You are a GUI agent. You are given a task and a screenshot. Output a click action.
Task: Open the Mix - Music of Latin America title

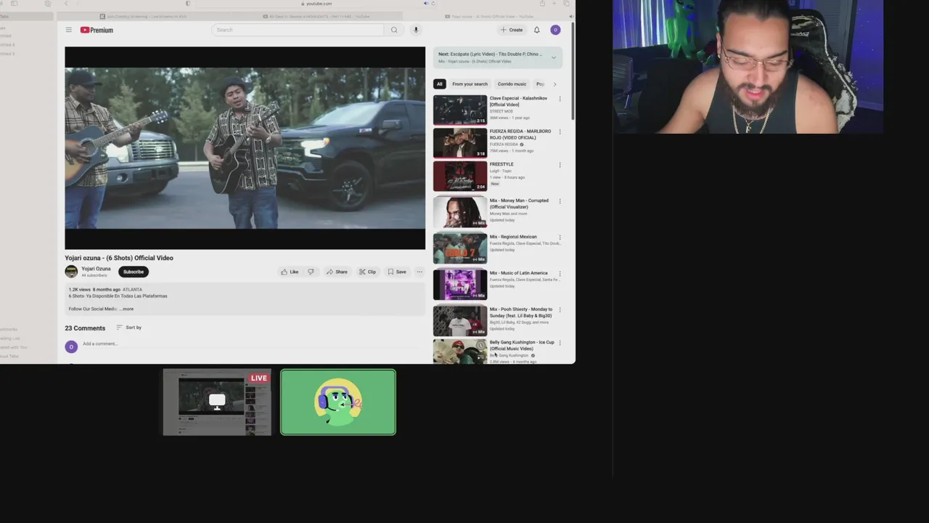(x=518, y=273)
